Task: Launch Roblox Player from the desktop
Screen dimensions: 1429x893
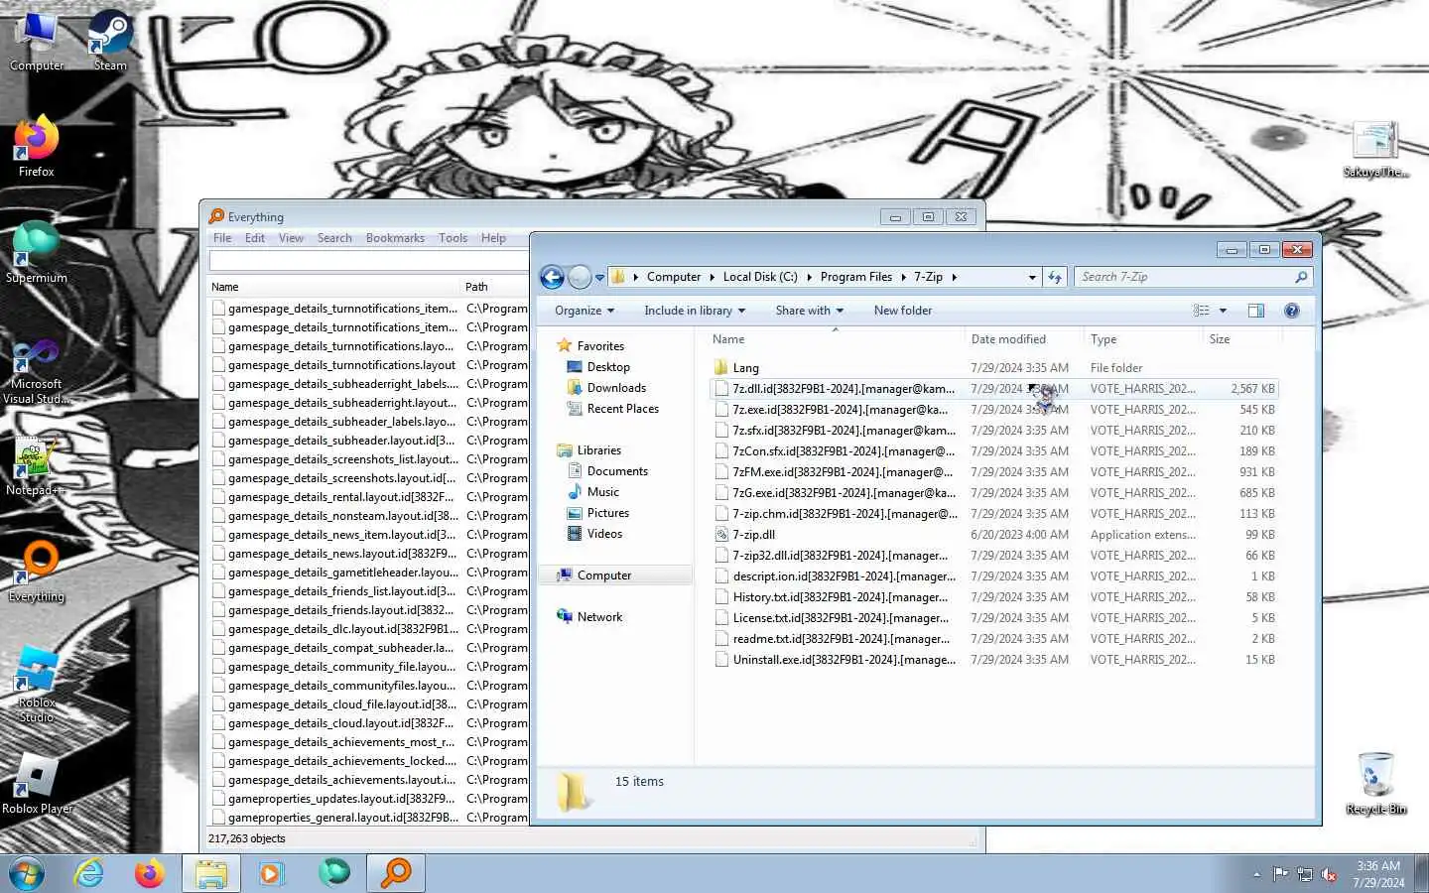Action: [x=37, y=783]
